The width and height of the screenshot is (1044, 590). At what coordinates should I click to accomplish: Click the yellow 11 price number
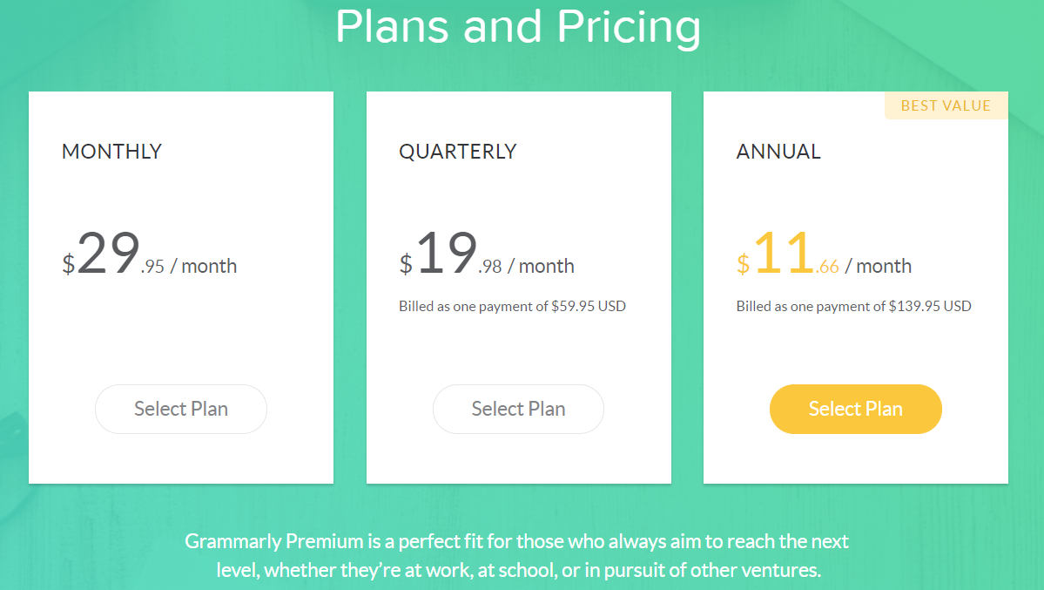click(785, 253)
